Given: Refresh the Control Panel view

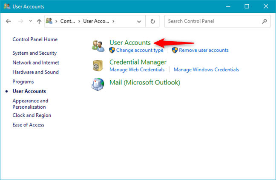Looking at the screenshot, I should coord(152,21).
